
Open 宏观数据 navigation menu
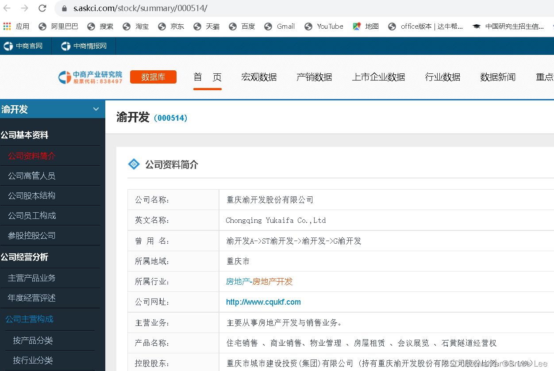pyautogui.click(x=259, y=77)
